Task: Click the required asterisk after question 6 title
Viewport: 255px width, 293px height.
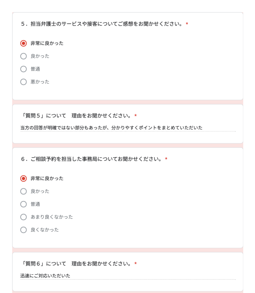Action: [x=166, y=159]
